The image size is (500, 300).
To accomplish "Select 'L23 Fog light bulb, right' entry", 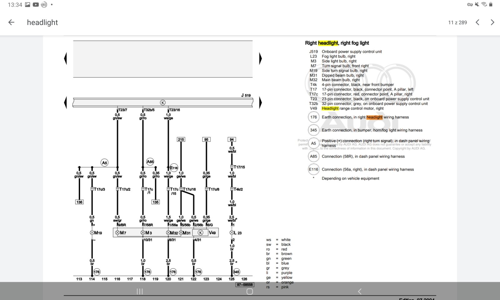I will [x=333, y=56].
